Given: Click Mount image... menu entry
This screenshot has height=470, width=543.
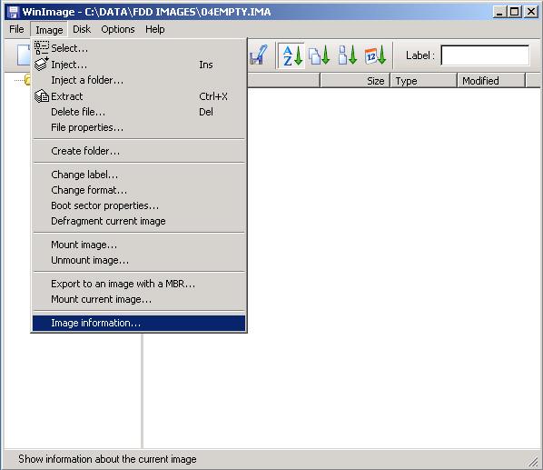Looking at the screenshot, I should (139, 245).
